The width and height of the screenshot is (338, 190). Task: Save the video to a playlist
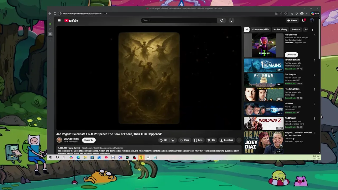coord(198,140)
